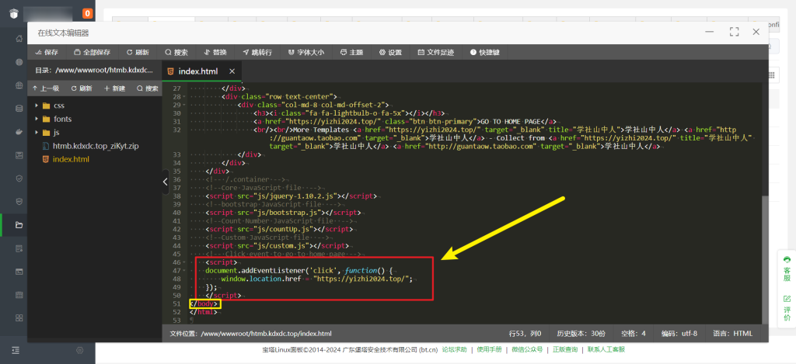Open 快捷键 (Shortcuts) help
The width and height of the screenshot is (796, 364).
click(484, 53)
